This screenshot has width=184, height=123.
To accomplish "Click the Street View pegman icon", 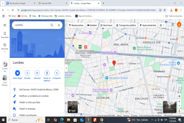I will [179, 111].
